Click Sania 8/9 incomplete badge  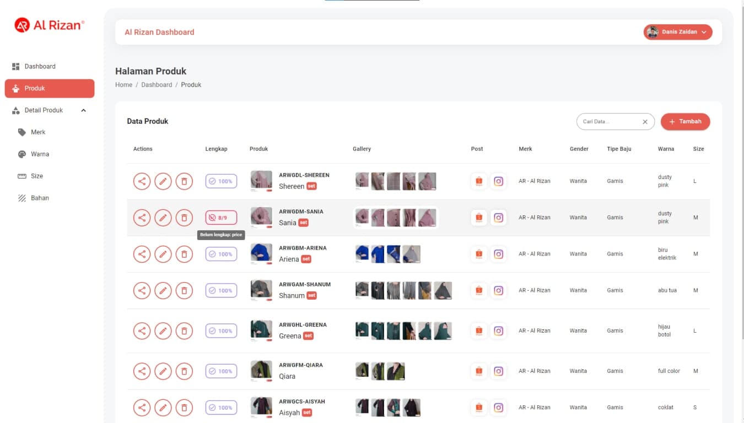[221, 218]
